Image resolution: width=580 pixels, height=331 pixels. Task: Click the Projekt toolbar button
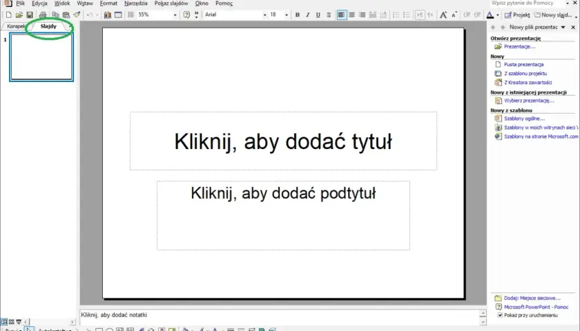517,15
